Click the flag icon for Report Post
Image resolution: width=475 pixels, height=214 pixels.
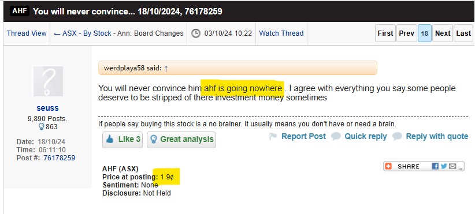(273, 137)
